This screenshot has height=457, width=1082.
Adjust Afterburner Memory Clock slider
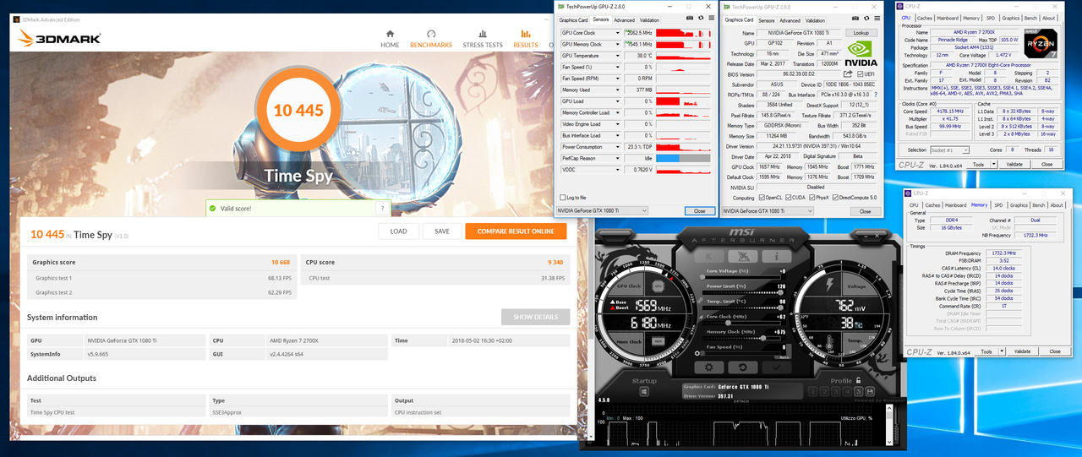pyautogui.click(x=741, y=338)
